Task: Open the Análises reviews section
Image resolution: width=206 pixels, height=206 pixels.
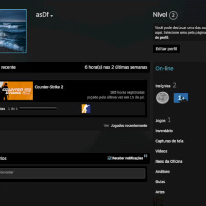Action: [162, 171]
